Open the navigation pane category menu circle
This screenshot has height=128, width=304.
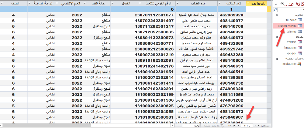[282, 4]
